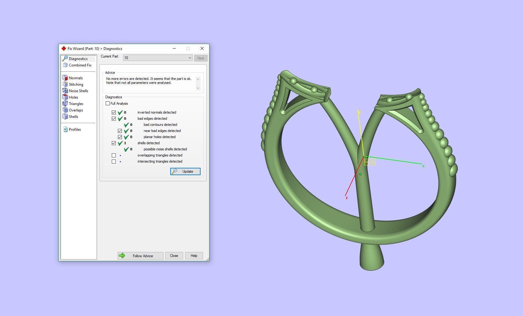Select the Noise Shells icon
The image size is (523, 316).
(x=65, y=91)
